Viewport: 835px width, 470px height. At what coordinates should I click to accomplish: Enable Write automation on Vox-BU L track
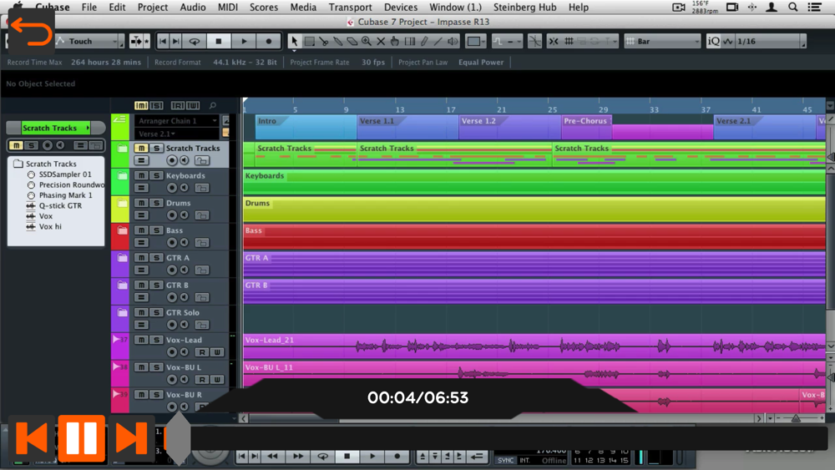tap(217, 380)
